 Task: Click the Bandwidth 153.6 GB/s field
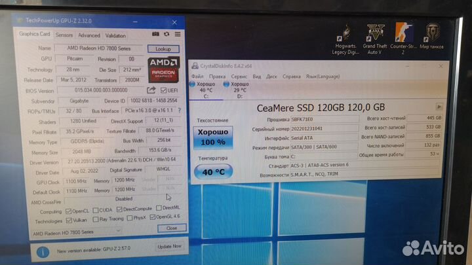click(x=160, y=150)
